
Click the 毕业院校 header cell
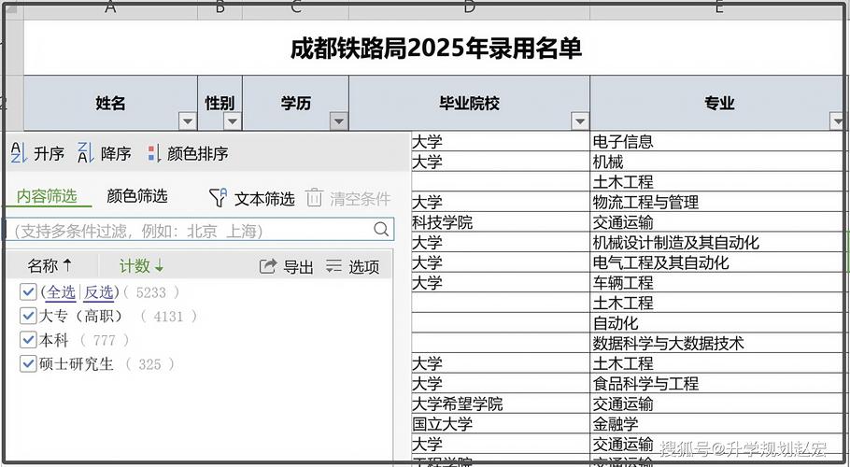pos(470,103)
